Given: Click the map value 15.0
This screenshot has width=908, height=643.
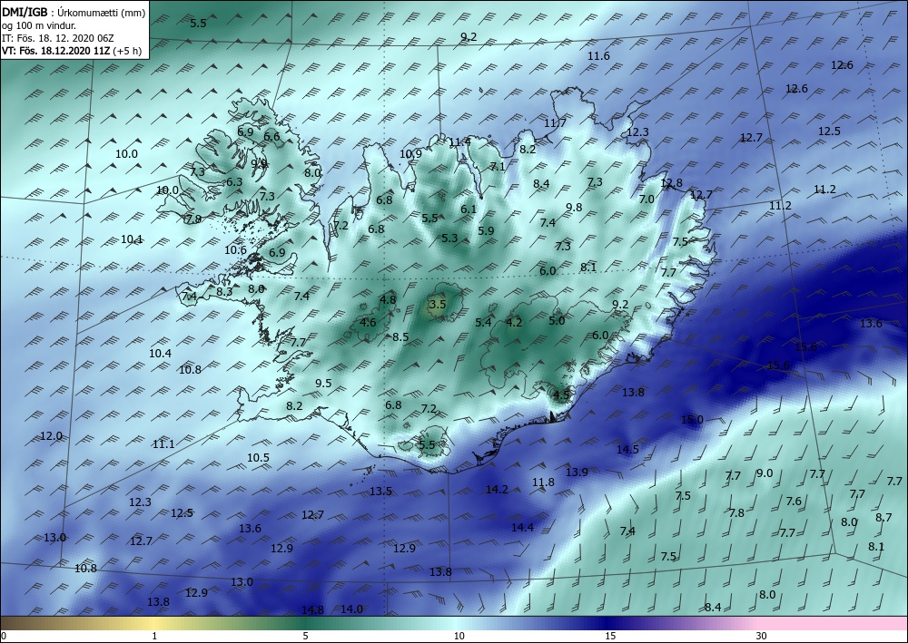Looking at the screenshot, I should 692,419.
